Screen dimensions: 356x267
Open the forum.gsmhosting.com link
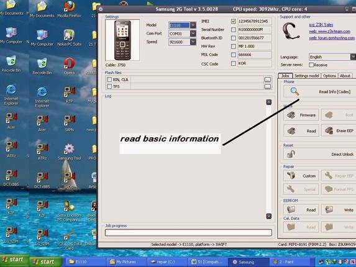332,38
